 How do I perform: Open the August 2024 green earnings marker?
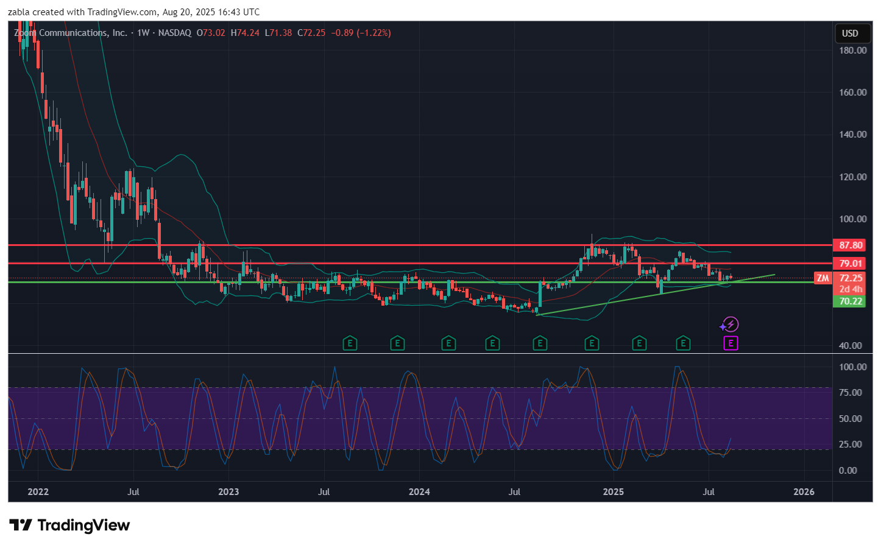pyautogui.click(x=540, y=343)
